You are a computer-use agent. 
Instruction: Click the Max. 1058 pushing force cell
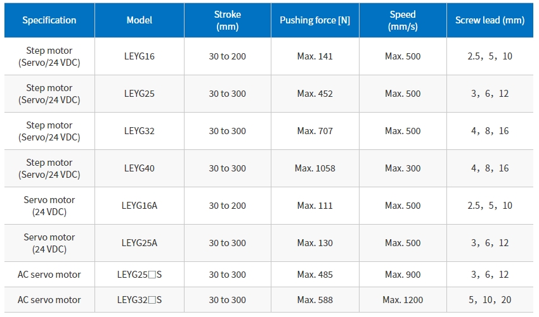click(x=315, y=168)
